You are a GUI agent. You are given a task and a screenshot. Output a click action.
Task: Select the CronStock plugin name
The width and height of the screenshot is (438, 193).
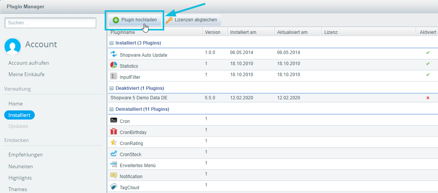click(x=131, y=155)
